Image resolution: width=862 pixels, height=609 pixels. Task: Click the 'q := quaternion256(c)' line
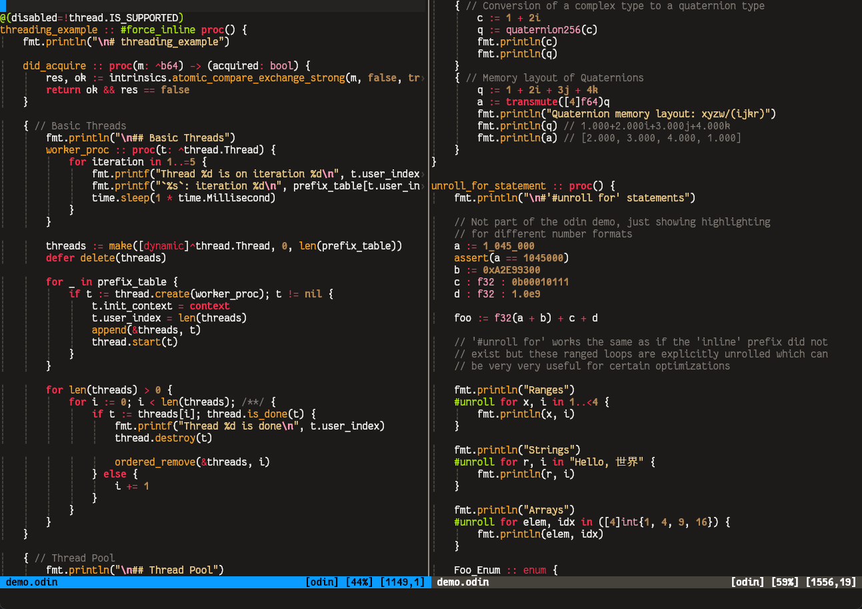(x=537, y=30)
